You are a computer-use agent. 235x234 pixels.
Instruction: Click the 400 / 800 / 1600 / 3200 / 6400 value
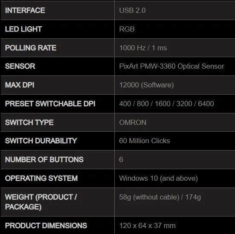tap(166, 104)
